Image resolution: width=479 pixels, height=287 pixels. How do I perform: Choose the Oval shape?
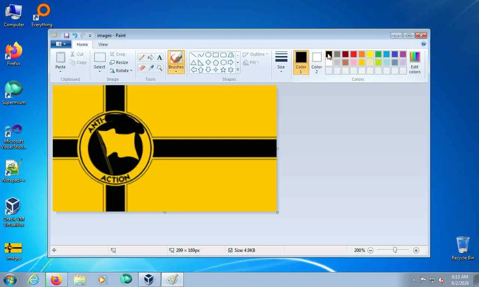[x=208, y=55]
